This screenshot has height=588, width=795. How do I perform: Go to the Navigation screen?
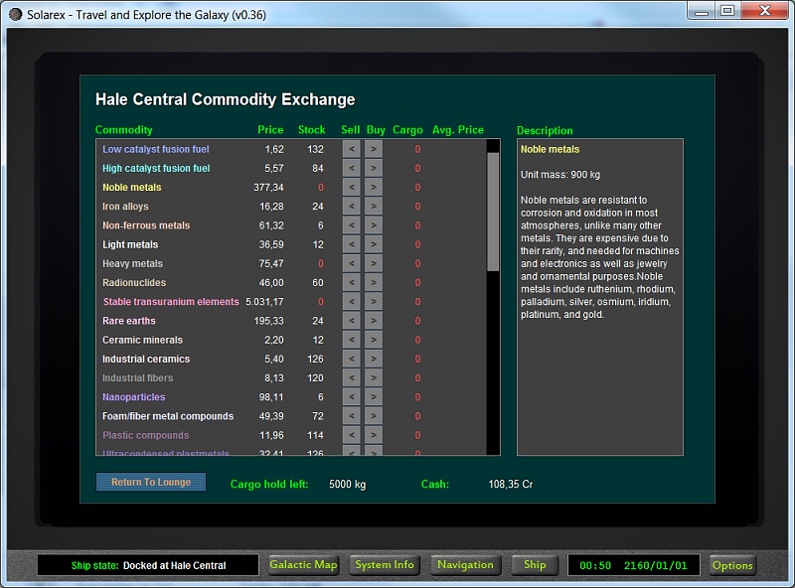click(465, 565)
